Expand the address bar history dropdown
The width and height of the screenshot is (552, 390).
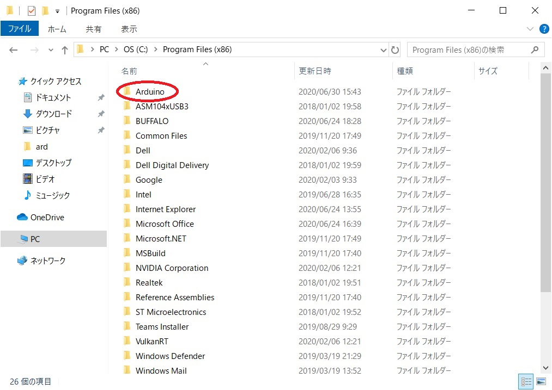(x=384, y=49)
